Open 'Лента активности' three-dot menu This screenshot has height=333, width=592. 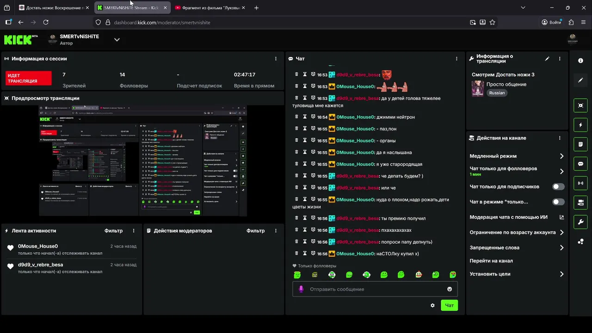tap(134, 231)
